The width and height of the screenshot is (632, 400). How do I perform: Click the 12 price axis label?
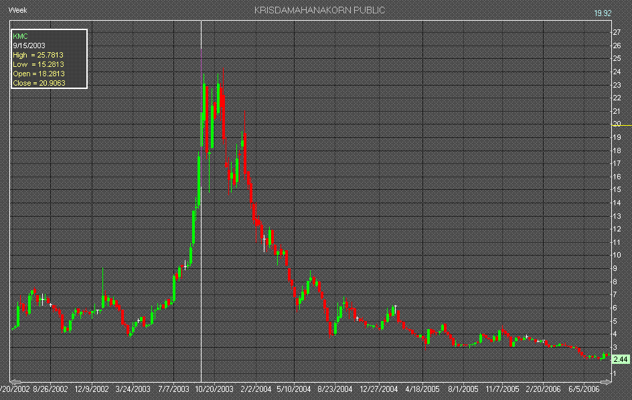617,229
